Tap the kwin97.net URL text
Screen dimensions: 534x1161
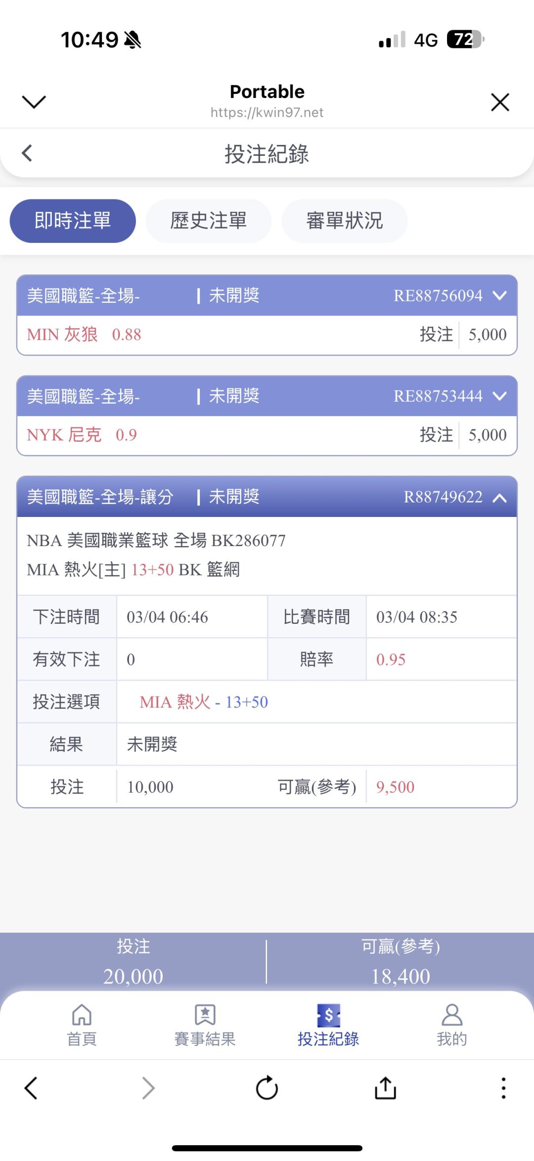[x=267, y=113]
